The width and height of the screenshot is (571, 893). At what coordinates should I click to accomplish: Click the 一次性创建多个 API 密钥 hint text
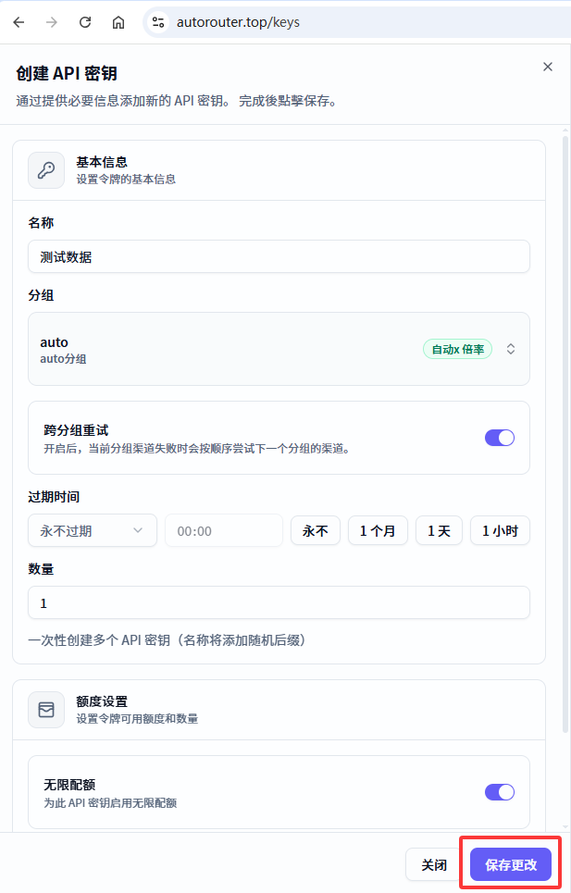pos(167,640)
